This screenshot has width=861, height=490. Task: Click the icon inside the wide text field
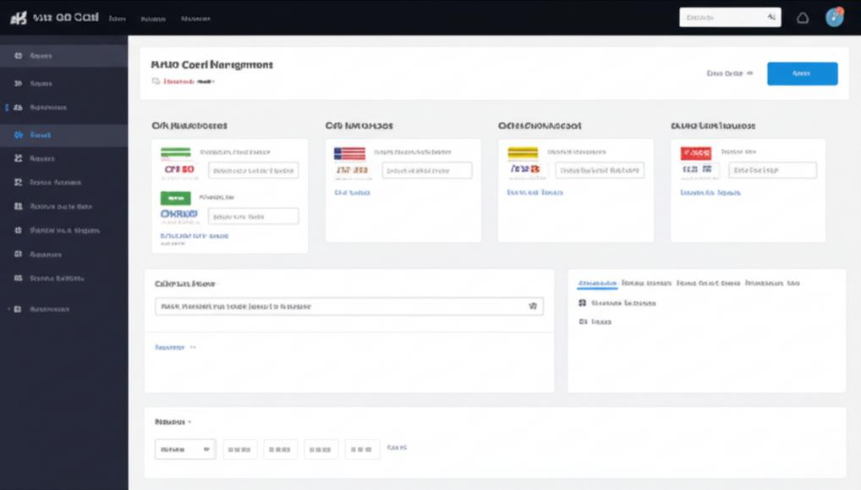pos(532,306)
